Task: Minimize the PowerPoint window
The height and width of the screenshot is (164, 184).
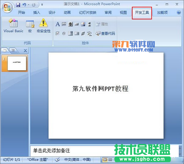Action: [x=157, y=5]
